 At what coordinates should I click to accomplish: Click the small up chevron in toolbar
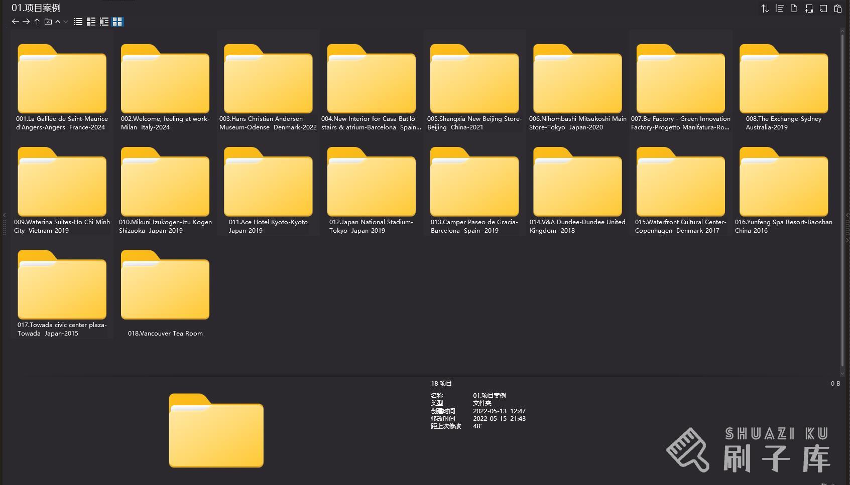pyautogui.click(x=58, y=22)
